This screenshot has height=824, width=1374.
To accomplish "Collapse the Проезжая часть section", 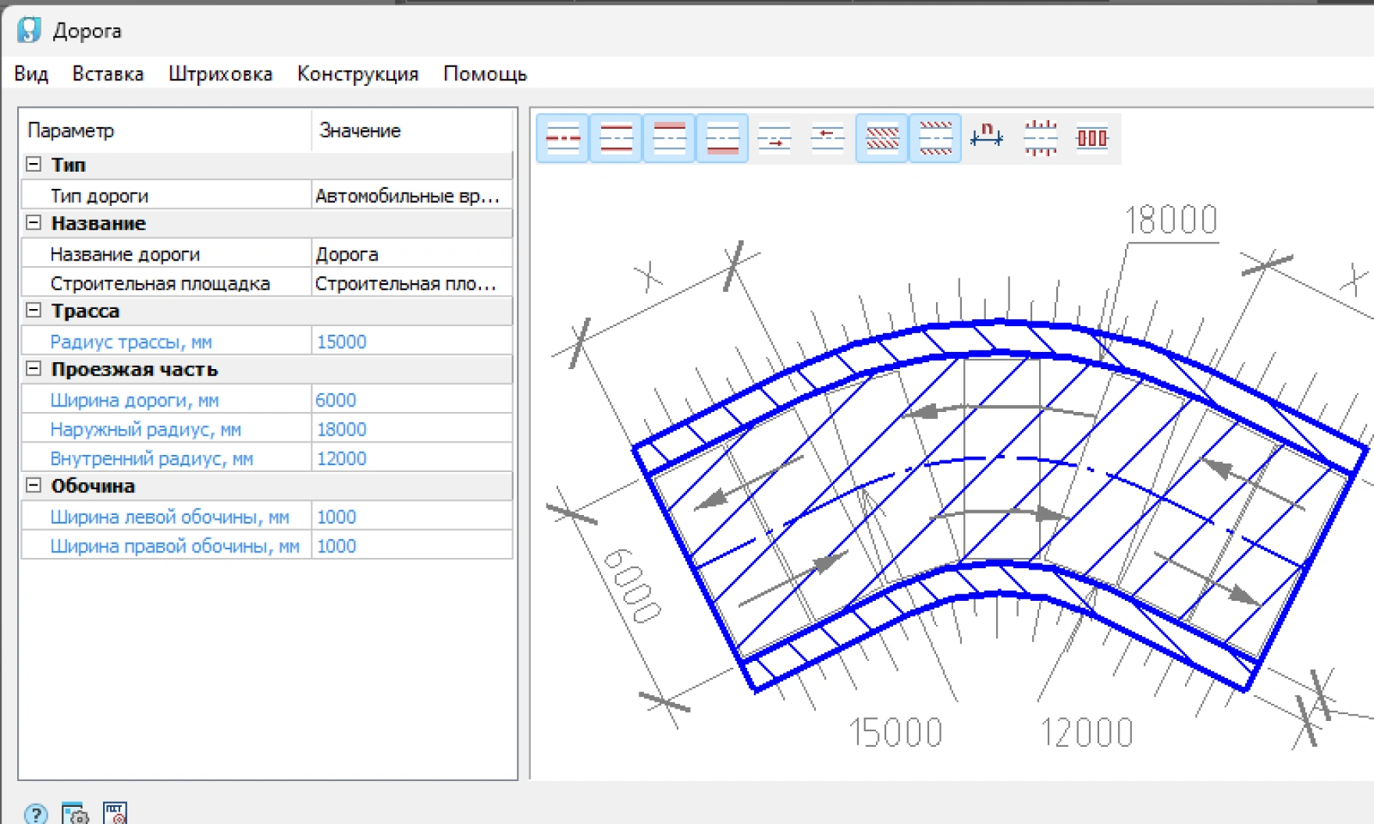I will point(34,369).
